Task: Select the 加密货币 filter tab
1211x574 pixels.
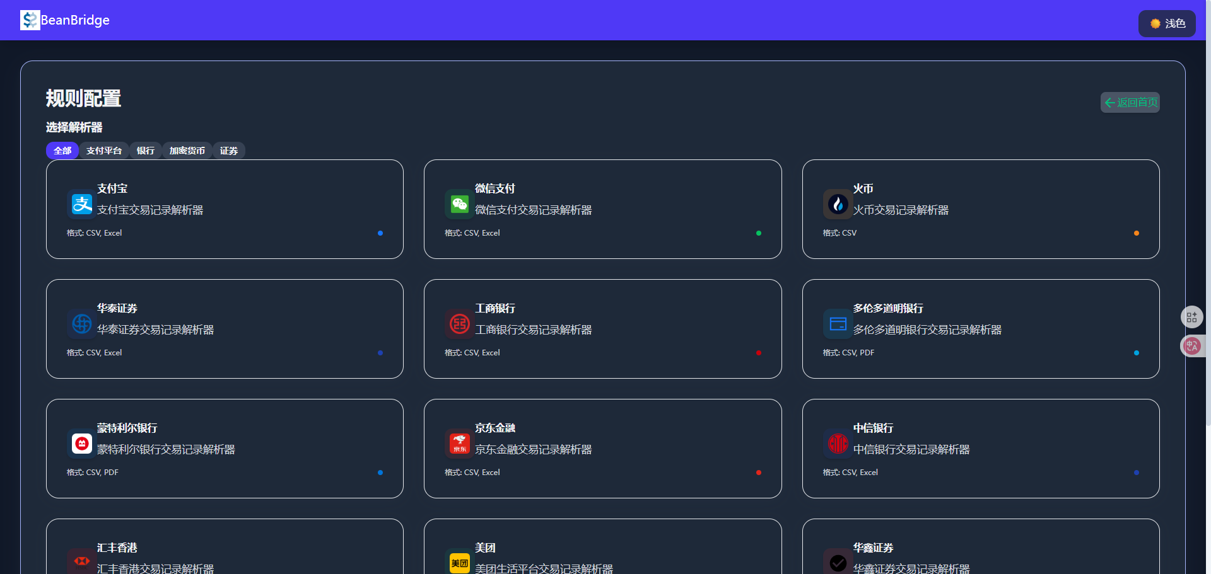Action: [x=187, y=151]
